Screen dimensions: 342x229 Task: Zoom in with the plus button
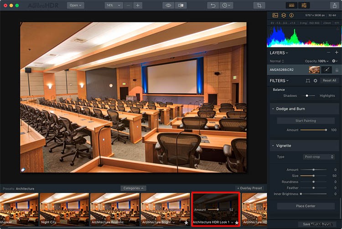point(138,5)
